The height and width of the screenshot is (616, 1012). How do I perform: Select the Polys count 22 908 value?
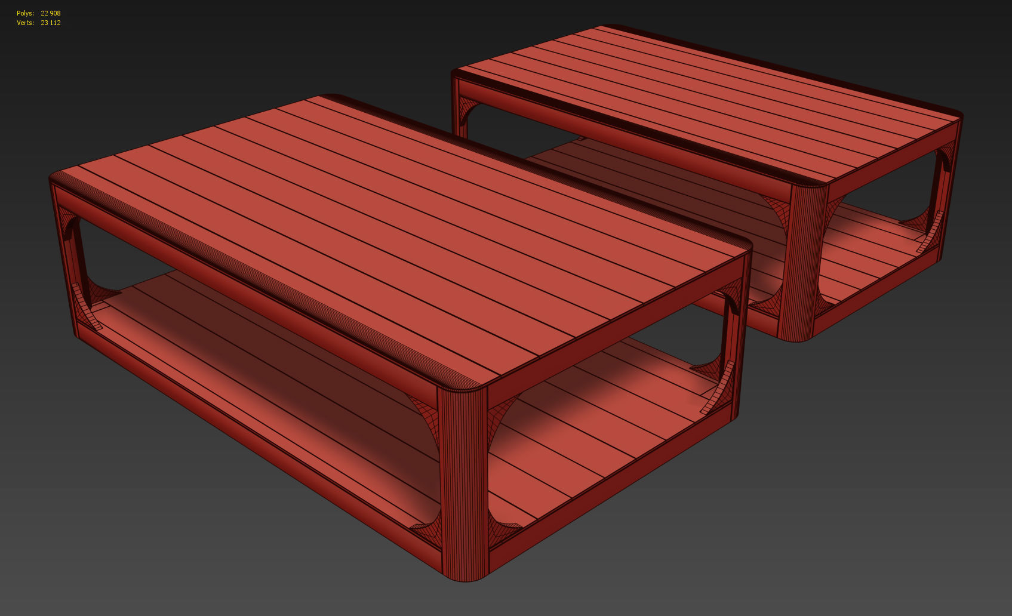point(51,13)
